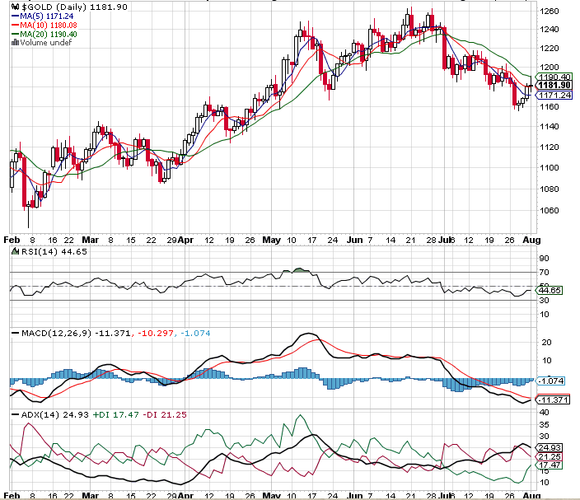Click the MA(5) 1171.24 legend entry

tap(43, 16)
